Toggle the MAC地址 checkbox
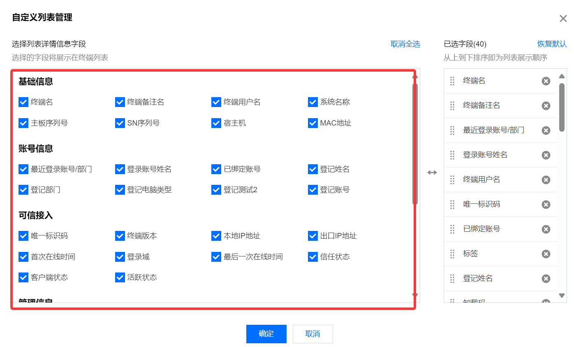The height and width of the screenshot is (347, 574). pyautogui.click(x=313, y=123)
